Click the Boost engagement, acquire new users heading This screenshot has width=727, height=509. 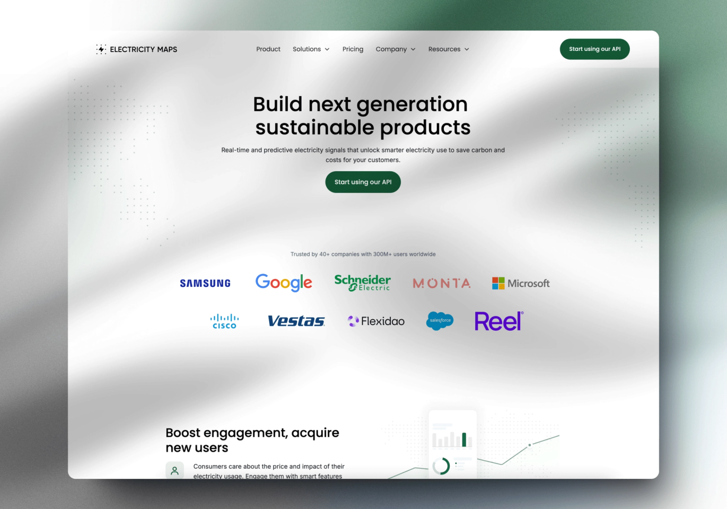(x=252, y=440)
